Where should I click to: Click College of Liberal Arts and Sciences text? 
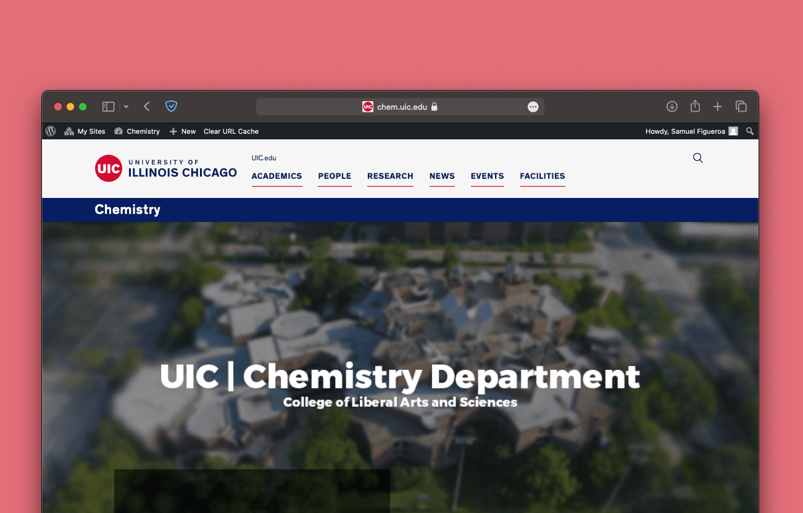400,403
